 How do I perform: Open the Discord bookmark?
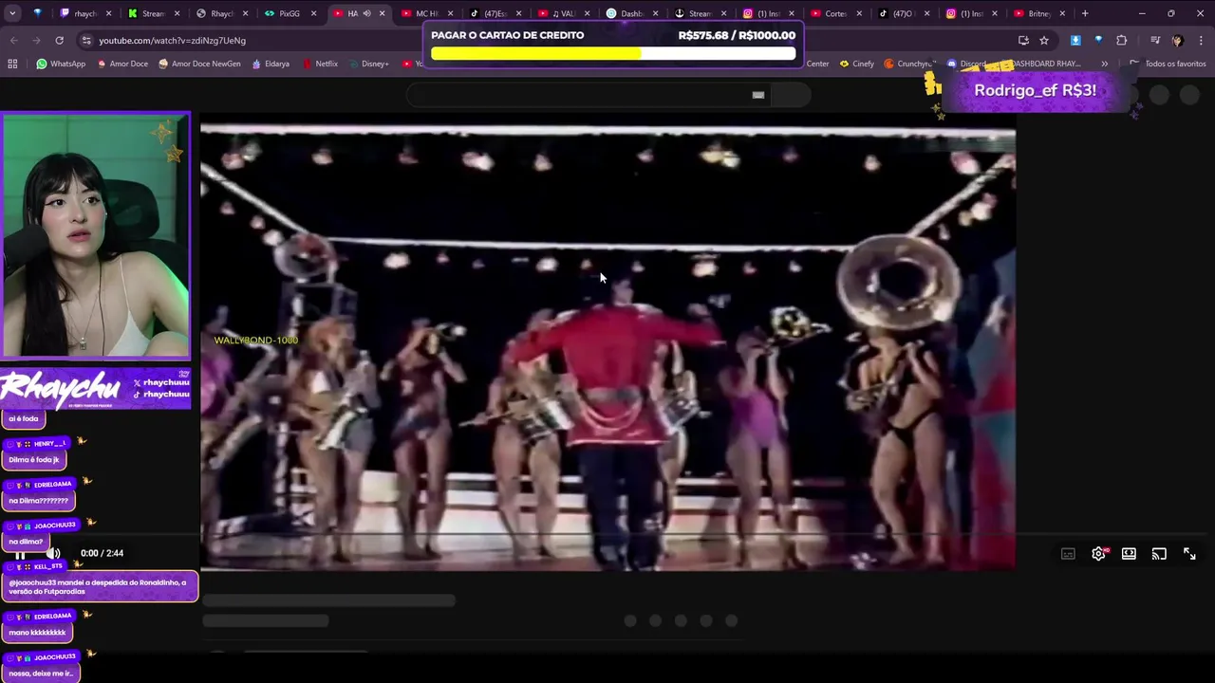pos(966,64)
